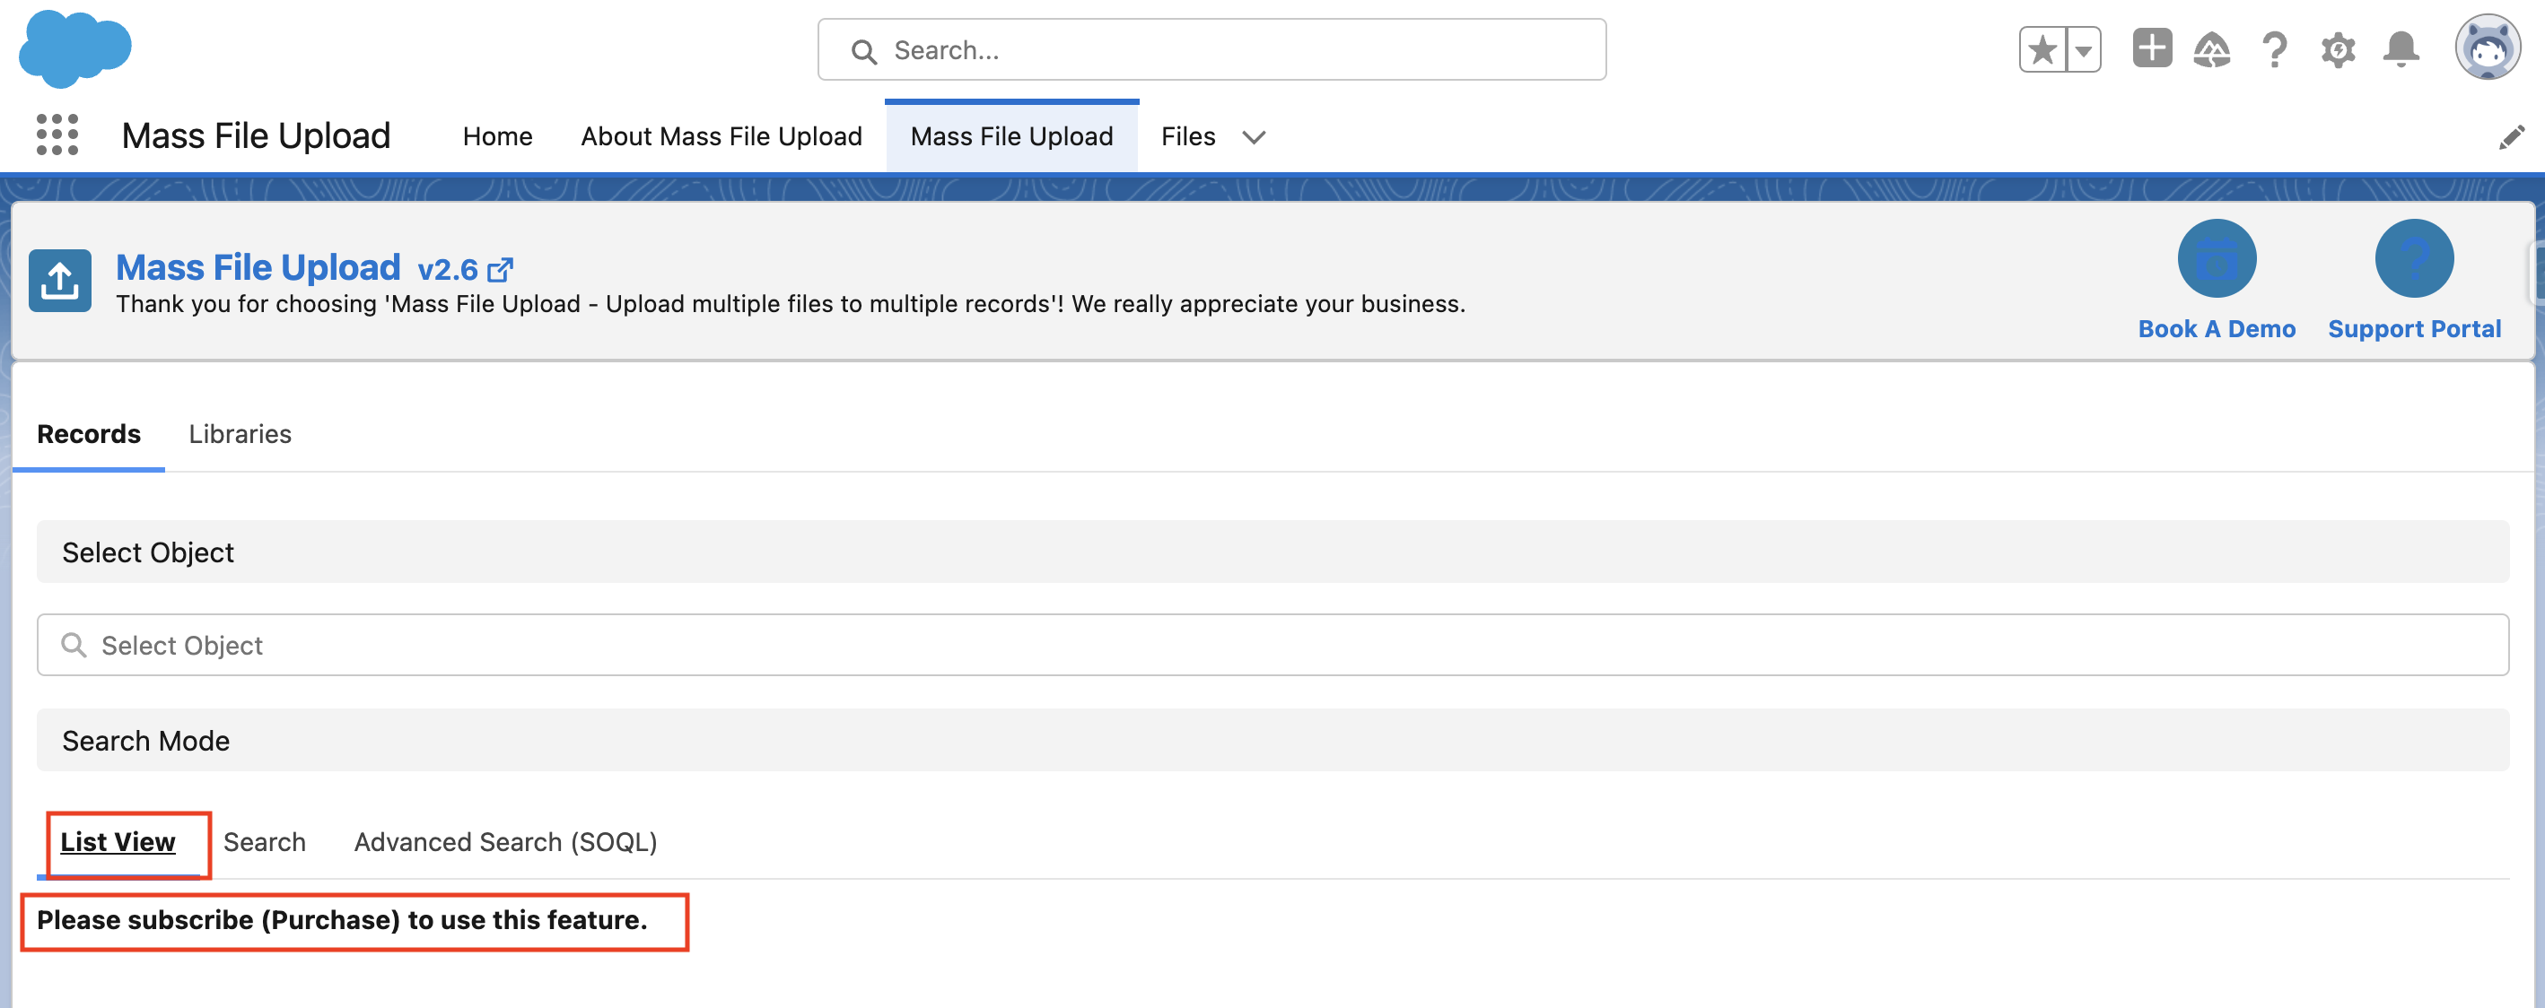
Task: Open the Setup gear menu
Action: 2338,49
